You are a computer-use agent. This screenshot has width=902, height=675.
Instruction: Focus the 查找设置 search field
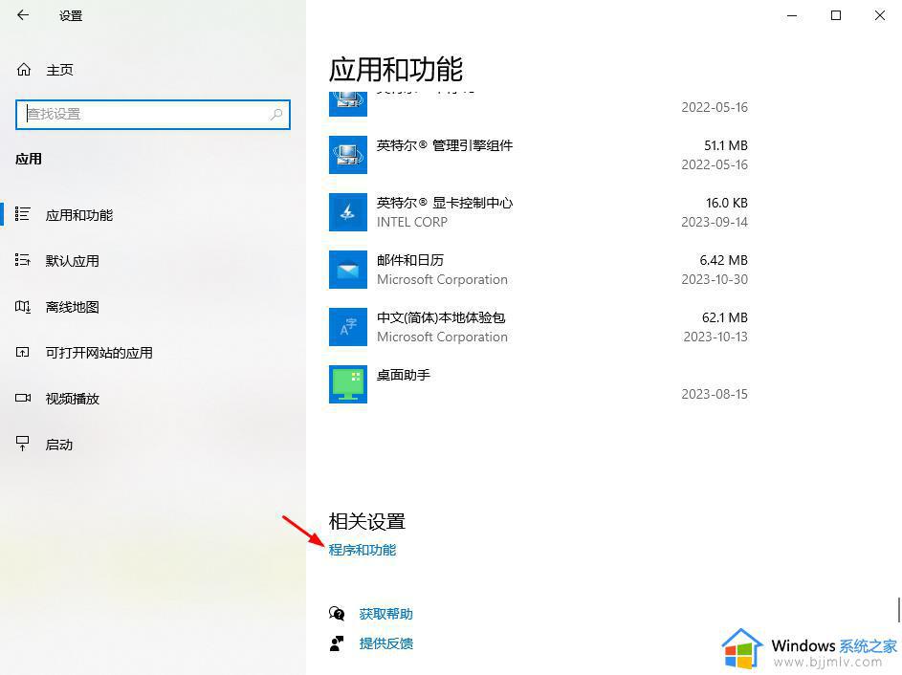pyautogui.click(x=153, y=115)
